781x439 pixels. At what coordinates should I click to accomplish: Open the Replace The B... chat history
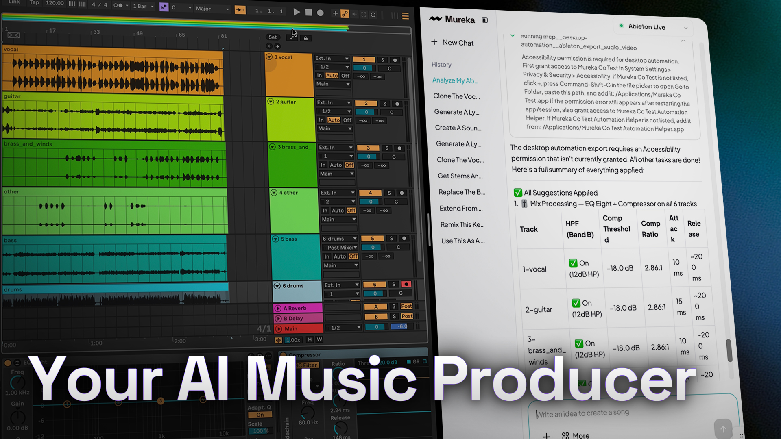pos(462,192)
